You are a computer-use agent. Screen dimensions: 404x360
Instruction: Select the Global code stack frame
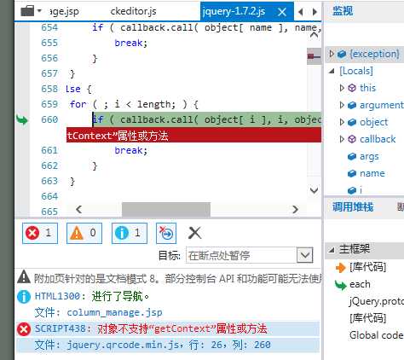tap(376, 335)
